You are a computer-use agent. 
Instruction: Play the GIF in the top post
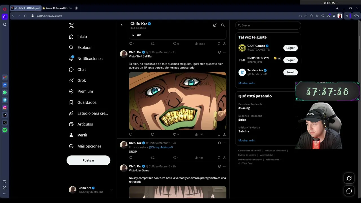133,35
